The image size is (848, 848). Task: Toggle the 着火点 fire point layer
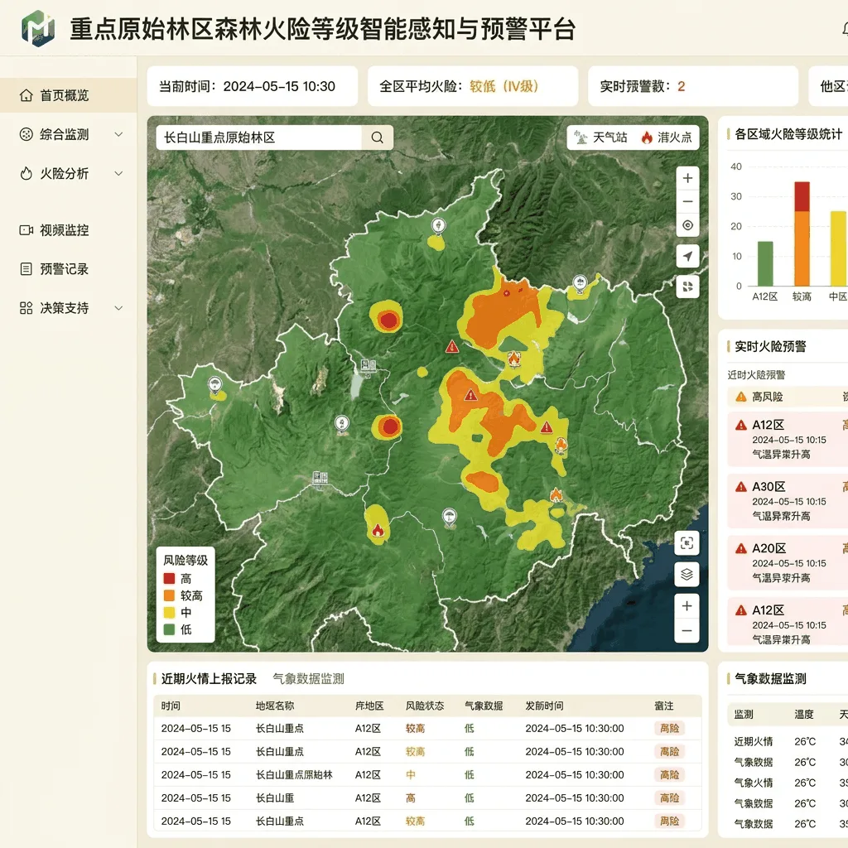tap(667, 137)
